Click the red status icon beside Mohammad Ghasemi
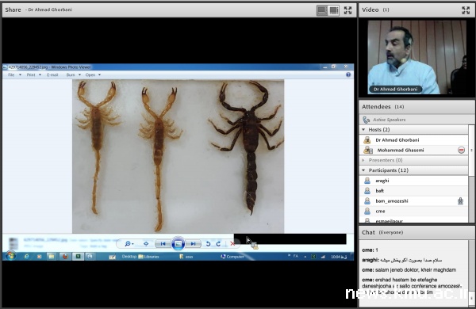The image size is (476, 309). click(461, 150)
